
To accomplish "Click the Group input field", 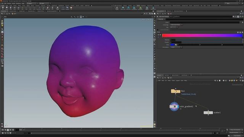I will coord(204,22).
